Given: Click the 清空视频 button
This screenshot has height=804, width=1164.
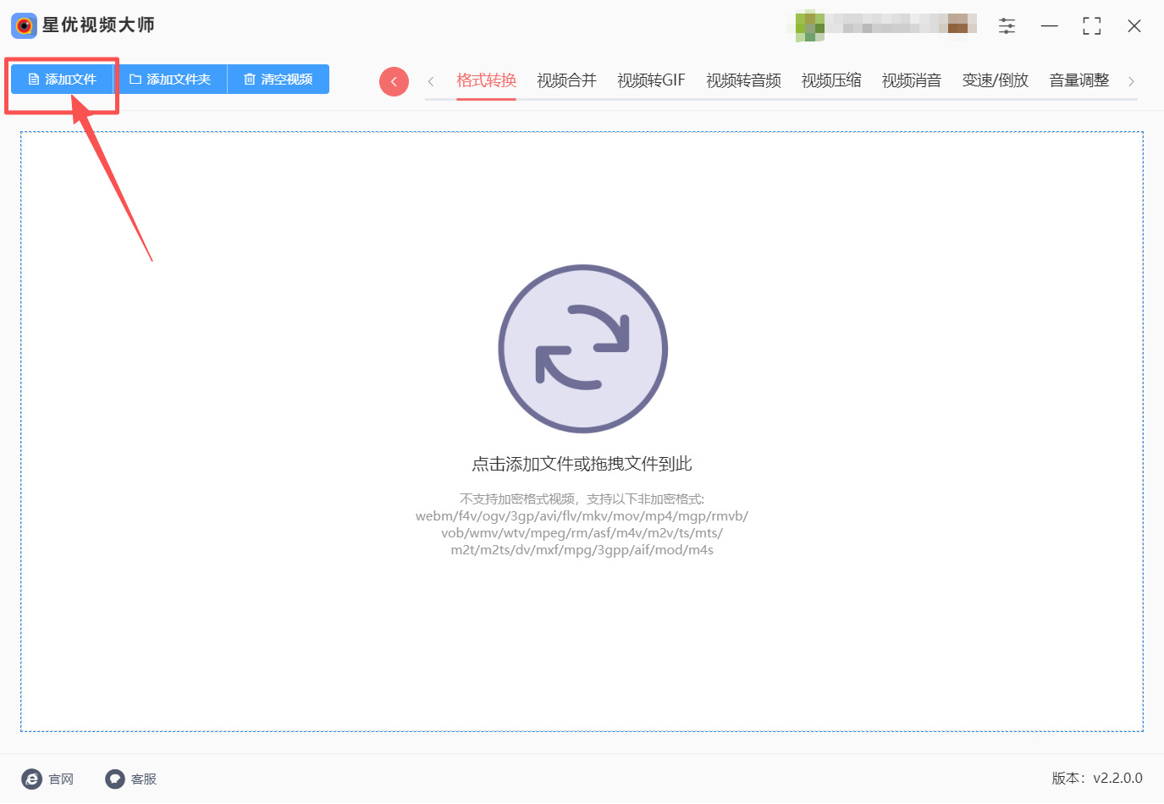Looking at the screenshot, I should (278, 80).
